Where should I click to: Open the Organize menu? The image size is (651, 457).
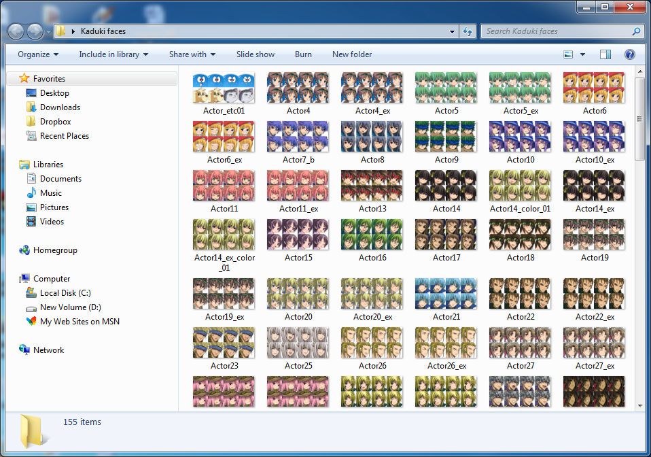point(38,54)
